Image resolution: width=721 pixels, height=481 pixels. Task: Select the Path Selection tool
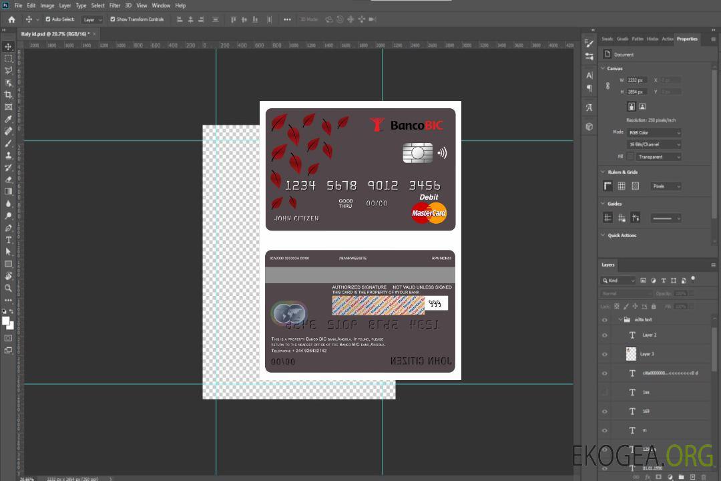pos(8,252)
